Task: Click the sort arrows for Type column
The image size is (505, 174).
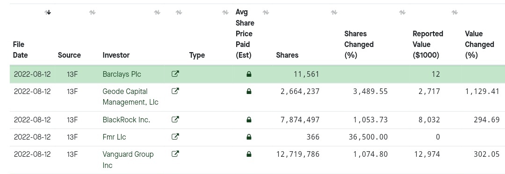Action: pos(225,13)
